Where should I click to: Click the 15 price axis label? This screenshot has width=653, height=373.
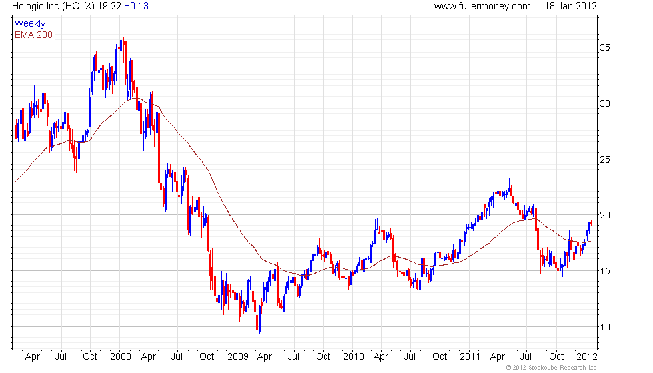click(605, 271)
